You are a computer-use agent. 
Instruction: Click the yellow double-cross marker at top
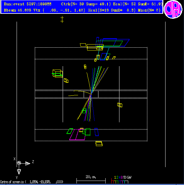click(62, 19)
